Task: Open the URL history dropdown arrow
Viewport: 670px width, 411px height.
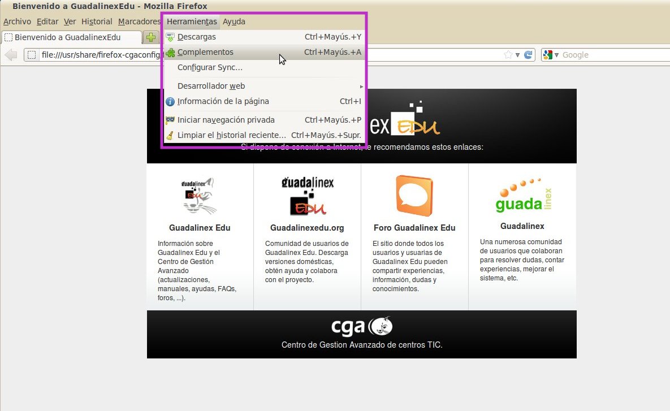Action: [x=517, y=55]
